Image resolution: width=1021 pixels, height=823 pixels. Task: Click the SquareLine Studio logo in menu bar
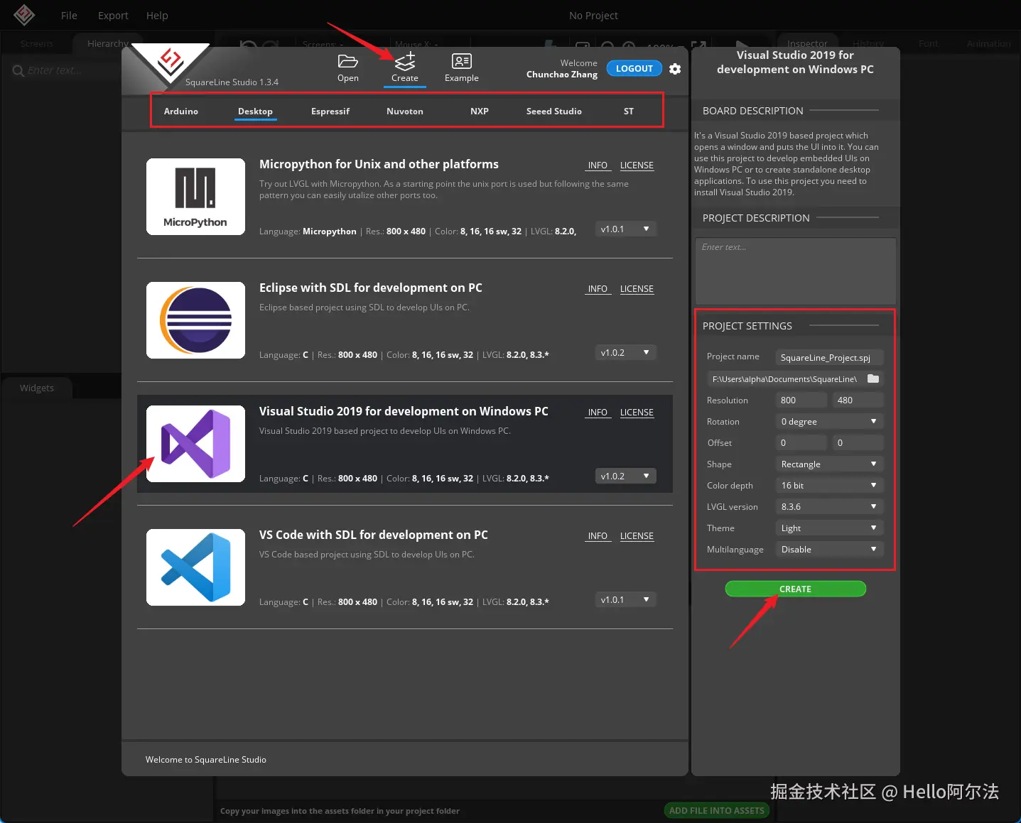point(24,15)
